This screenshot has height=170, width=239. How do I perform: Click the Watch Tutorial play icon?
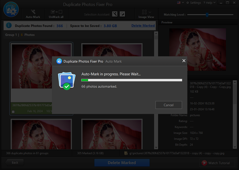point(204,163)
